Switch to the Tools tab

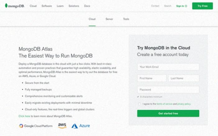click(x=126, y=19)
